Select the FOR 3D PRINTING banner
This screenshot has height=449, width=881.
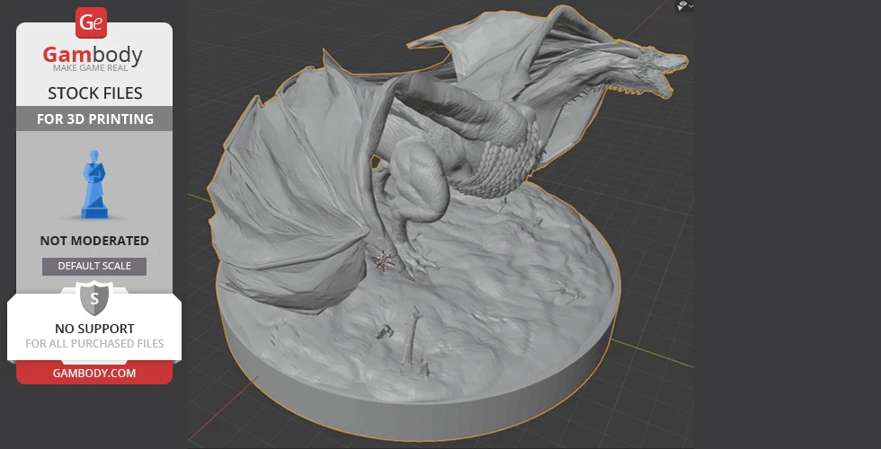click(x=94, y=119)
